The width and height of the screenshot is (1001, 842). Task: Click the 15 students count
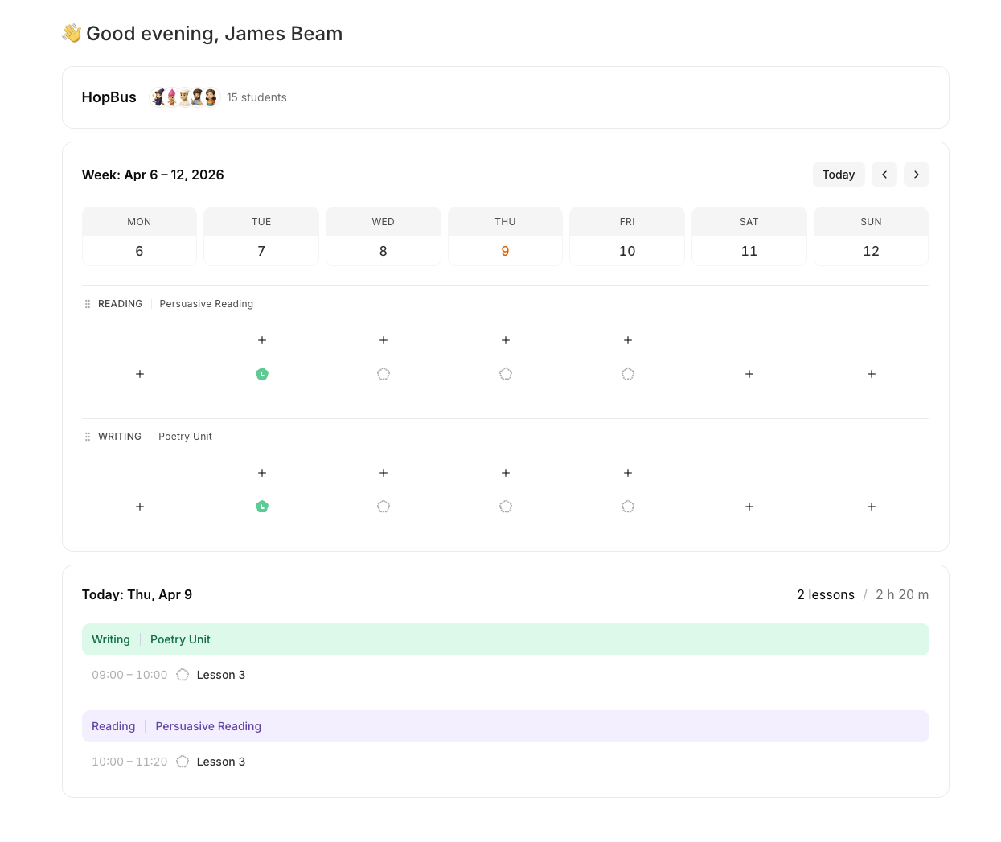pyautogui.click(x=256, y=97)
